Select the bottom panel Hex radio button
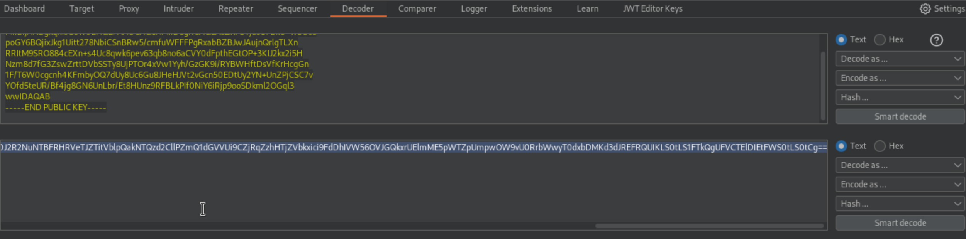 click(880, 146)
